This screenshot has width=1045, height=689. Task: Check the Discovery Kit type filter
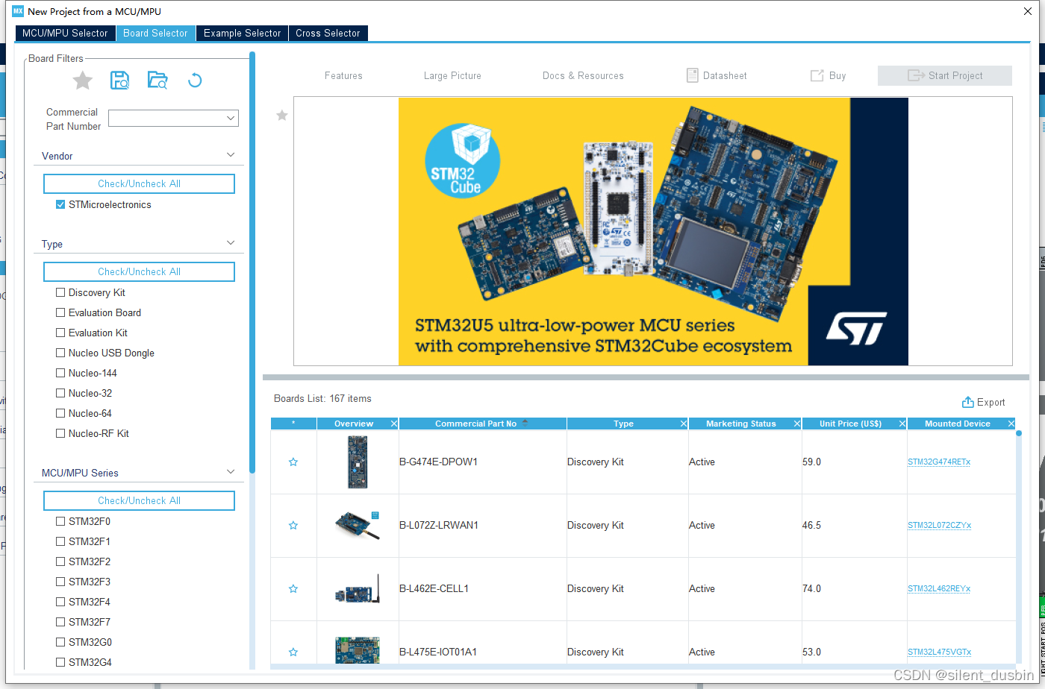[x=60, y=292]
